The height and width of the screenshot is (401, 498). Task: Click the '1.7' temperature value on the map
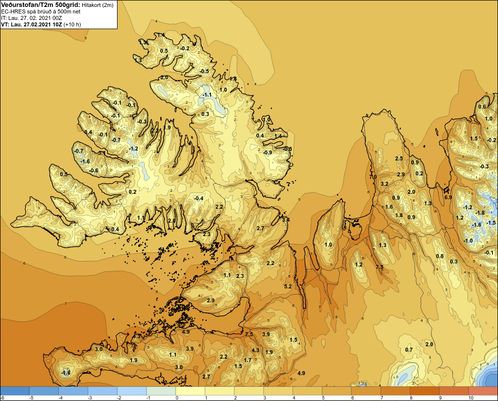pyautogui.click(x=248, y=360)
